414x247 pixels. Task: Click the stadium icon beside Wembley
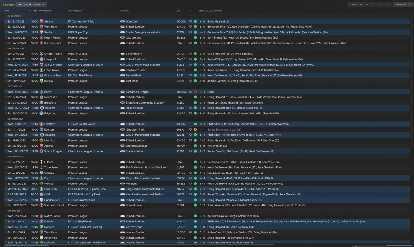click(x=122, y=21)
